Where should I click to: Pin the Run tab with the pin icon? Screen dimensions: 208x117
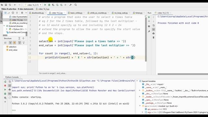(149, 32)
